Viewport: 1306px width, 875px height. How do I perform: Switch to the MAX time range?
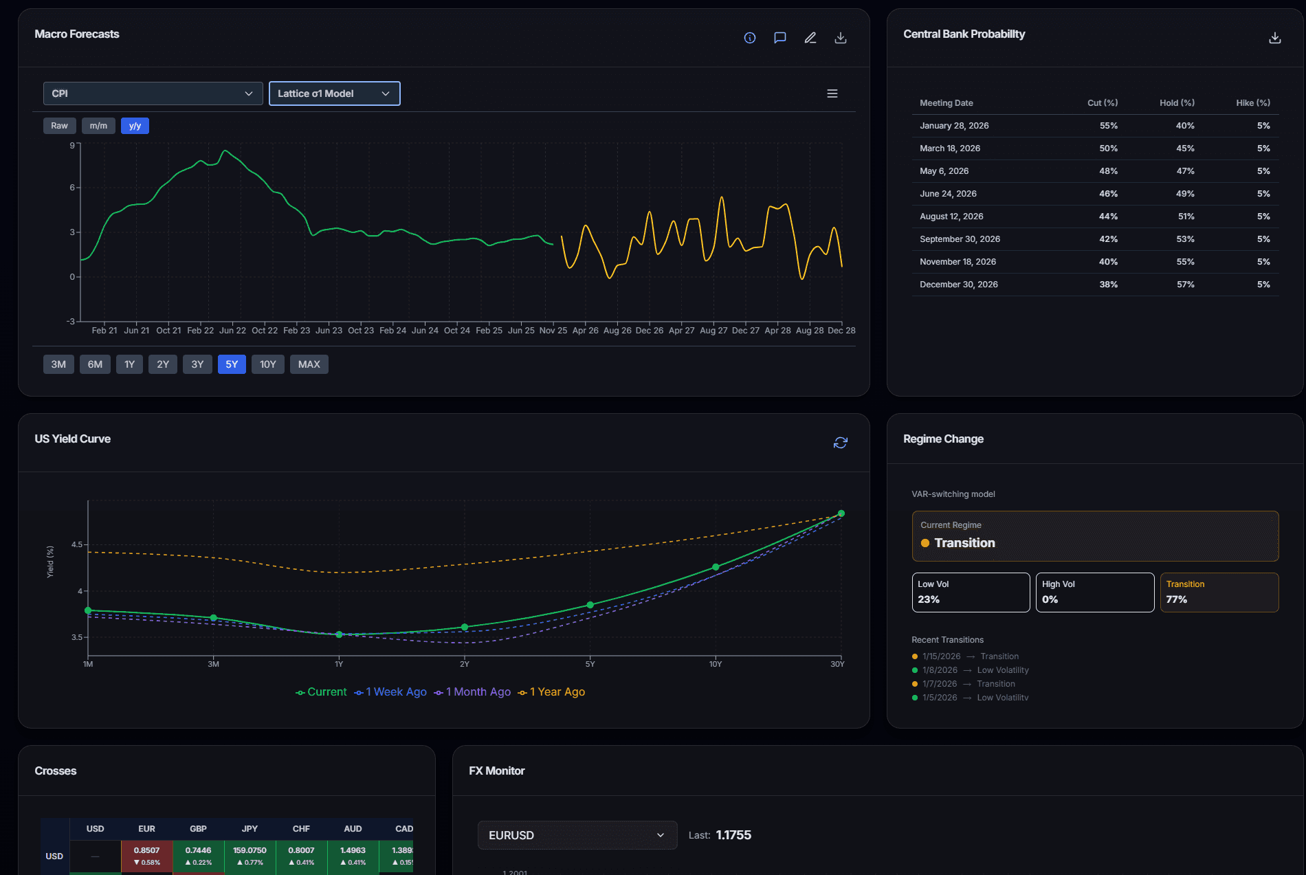coord(309,364)
